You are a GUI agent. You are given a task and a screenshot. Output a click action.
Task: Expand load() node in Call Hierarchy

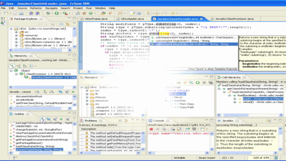(235, 99)
